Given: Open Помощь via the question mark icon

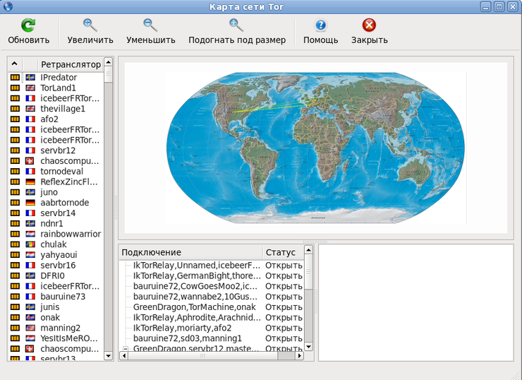Looking at the screenshot, I should (321, 26).
